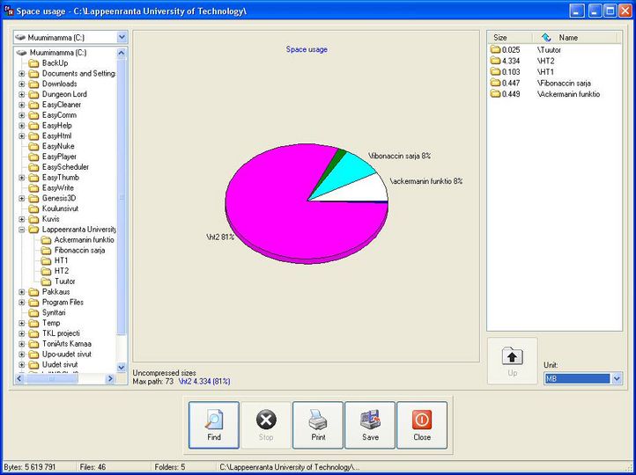Click the EasyNuke folder icon
This screenshot has height=475, width=636.
point(33,146)
